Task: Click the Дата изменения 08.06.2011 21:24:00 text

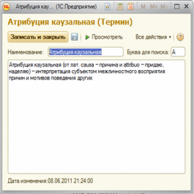Action: click(51, 181)
